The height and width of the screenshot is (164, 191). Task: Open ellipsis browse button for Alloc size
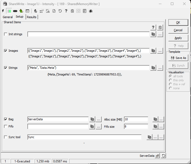click(161, 119)
